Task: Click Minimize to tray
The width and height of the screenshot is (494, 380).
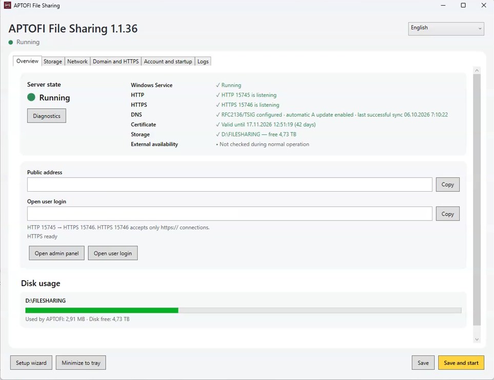Action: tap(81, 363)
